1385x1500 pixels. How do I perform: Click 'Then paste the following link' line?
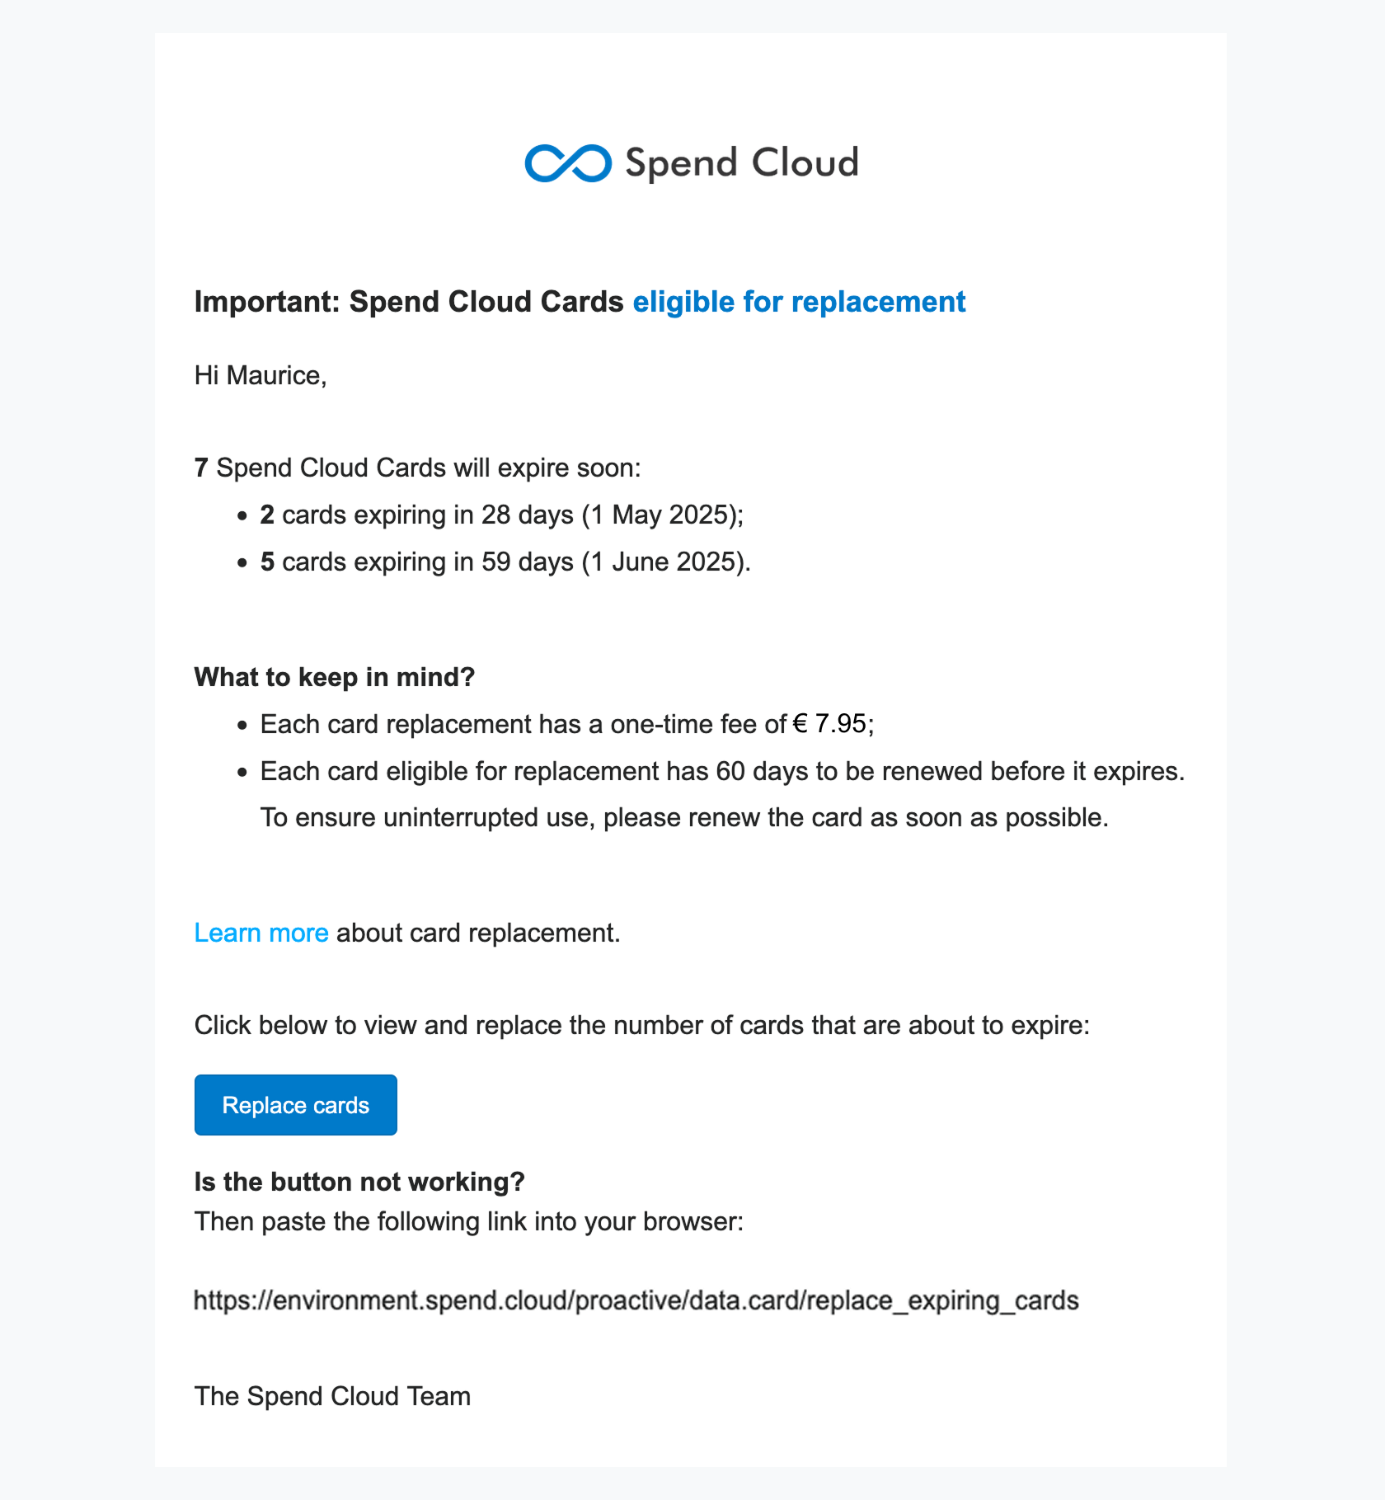click(469, 1221)
